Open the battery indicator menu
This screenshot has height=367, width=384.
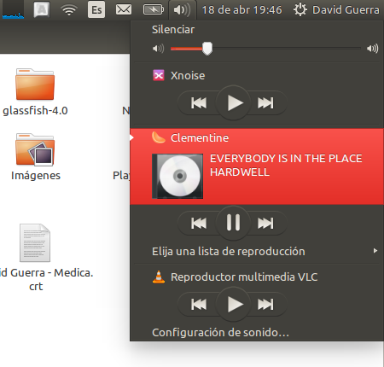tap(153, 9)
